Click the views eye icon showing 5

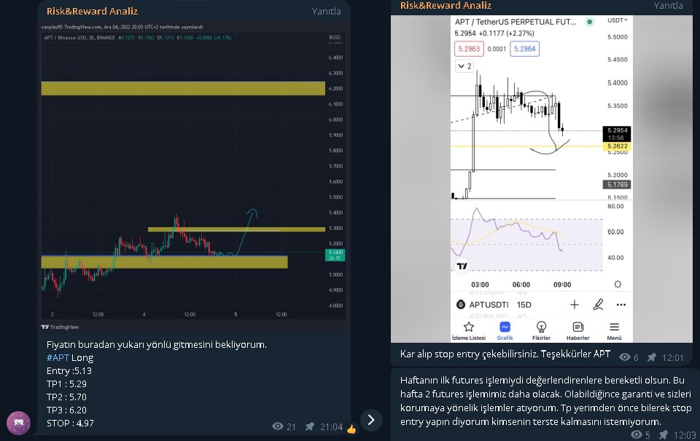pyautogui.click(x=637, y=434)
